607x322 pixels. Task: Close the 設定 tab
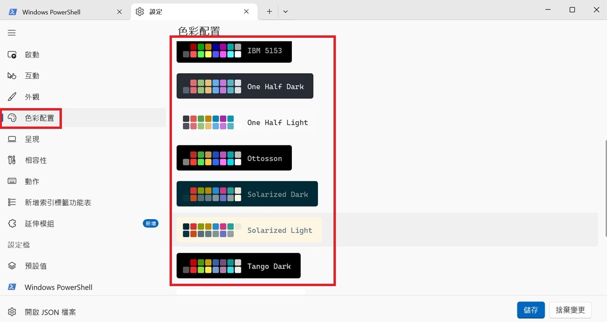pos(247,12)
